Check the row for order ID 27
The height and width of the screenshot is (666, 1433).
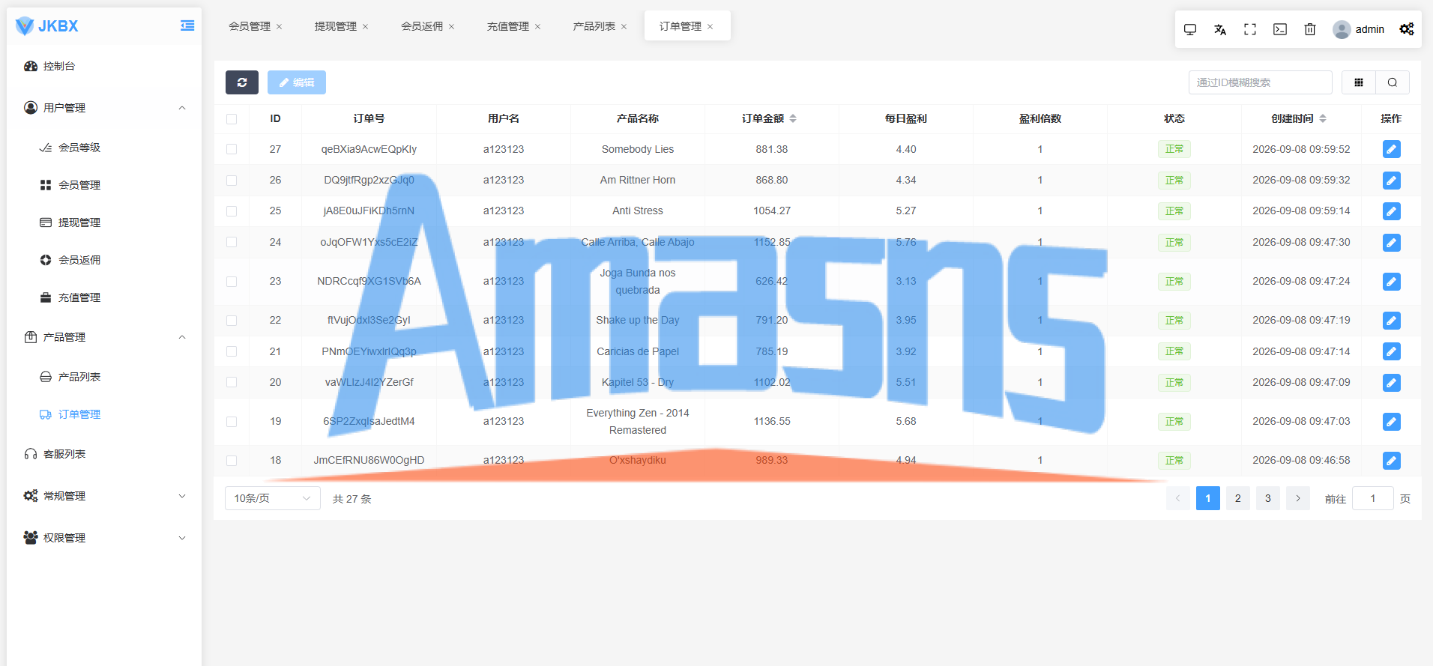pos(232,149)
